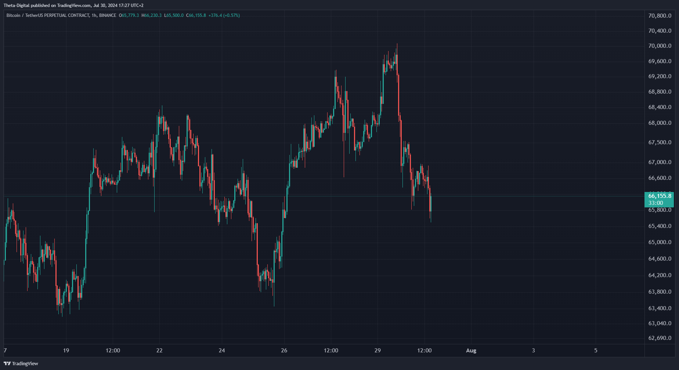The height and width of the screenshot is (370, 679).
Task: Click the '19' date label on time axis
Action: pos(66,351)
